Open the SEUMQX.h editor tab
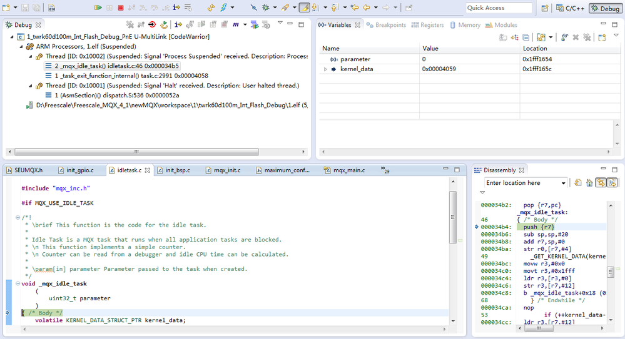This screenshot has width=625, height=339. [24, 170]
